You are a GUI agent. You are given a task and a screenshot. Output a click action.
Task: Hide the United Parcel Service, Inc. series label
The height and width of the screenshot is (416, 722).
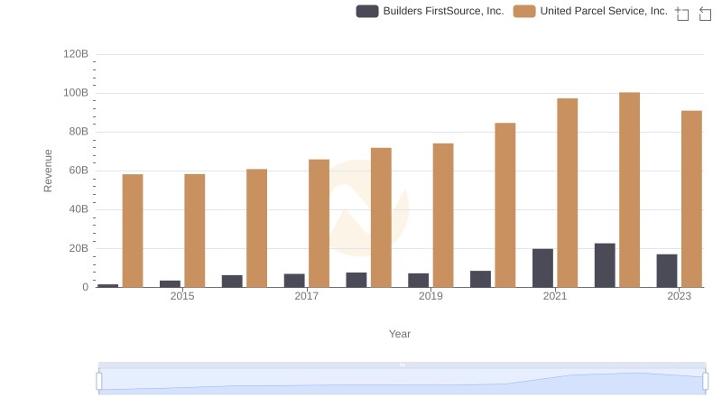pos(604,11)
